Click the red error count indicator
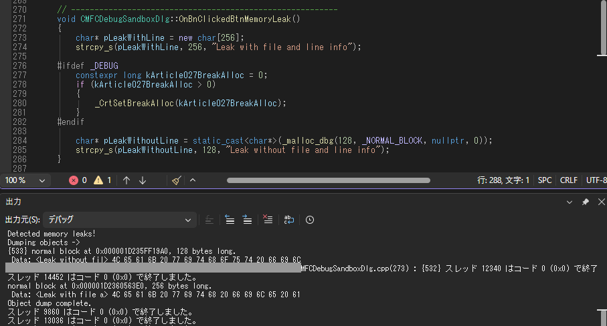The width and height of the screenshot is (607, 326). click(x=78, y=180)
